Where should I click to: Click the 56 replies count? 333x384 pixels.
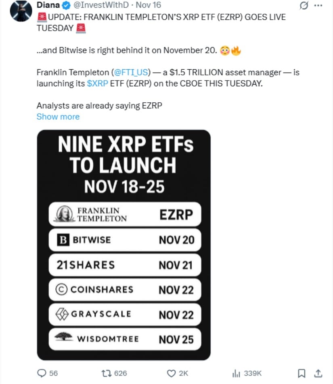point(53,374)
